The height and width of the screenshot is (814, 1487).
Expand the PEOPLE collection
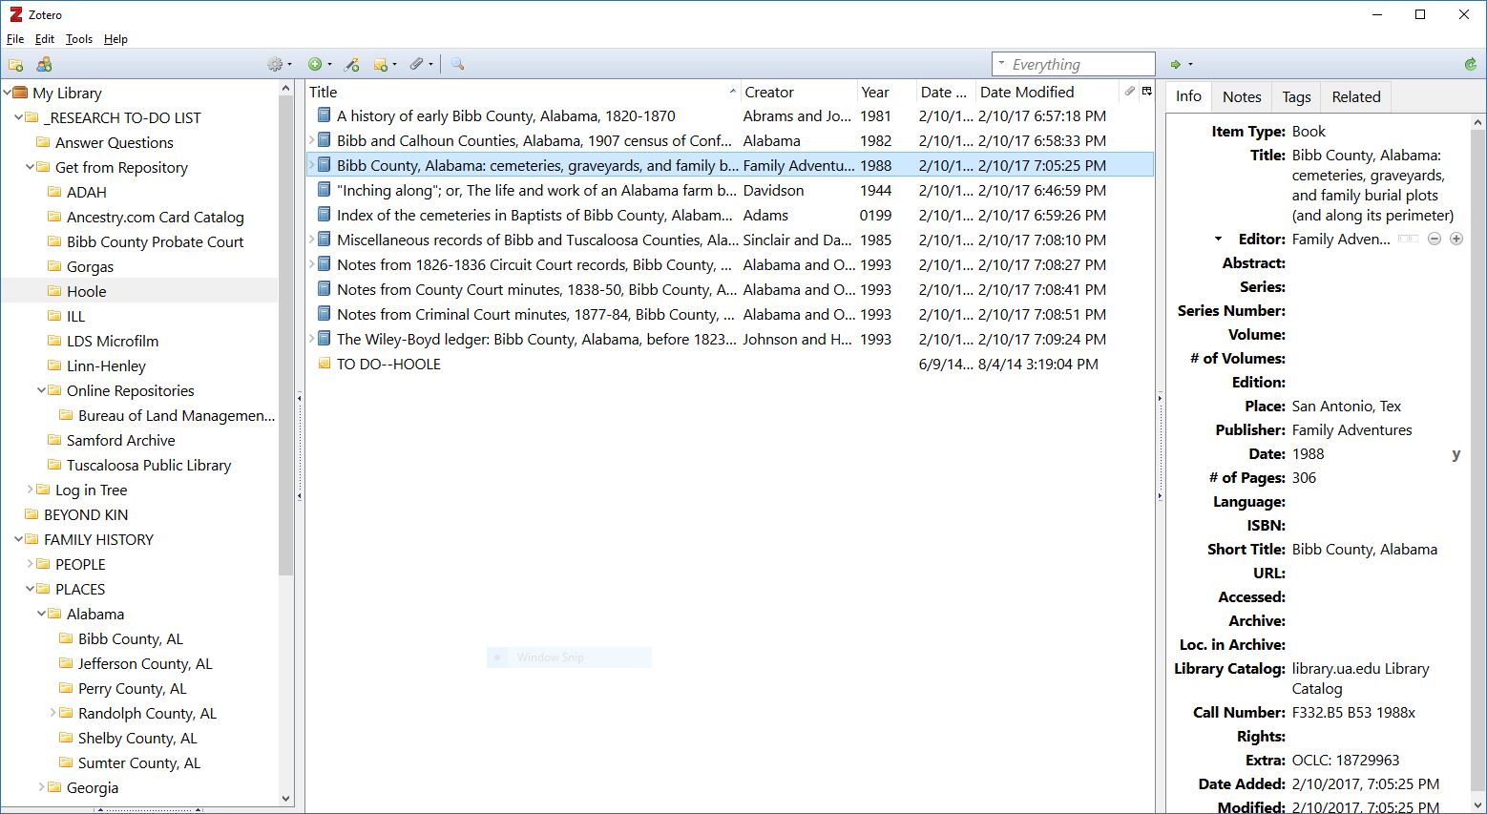(x=31, y=564)
